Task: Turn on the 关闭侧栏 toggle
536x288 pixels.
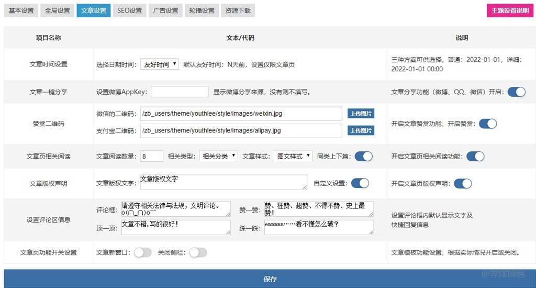Action: click(x=198, y=252)
